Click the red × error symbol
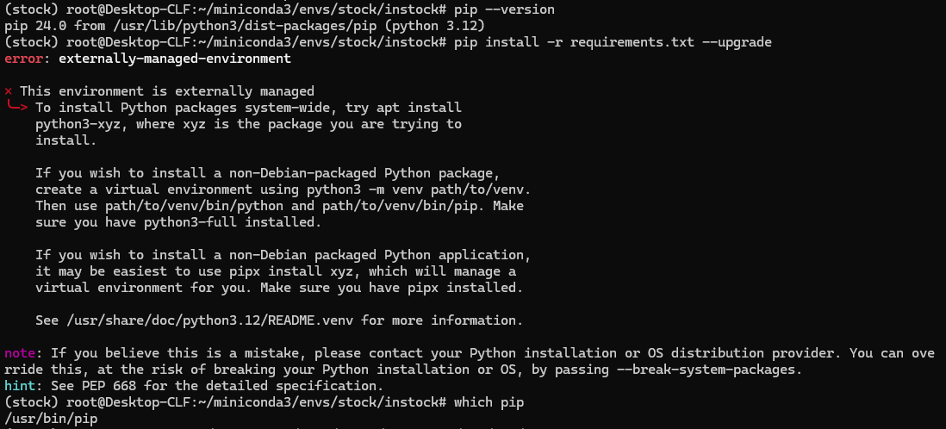 9,91
